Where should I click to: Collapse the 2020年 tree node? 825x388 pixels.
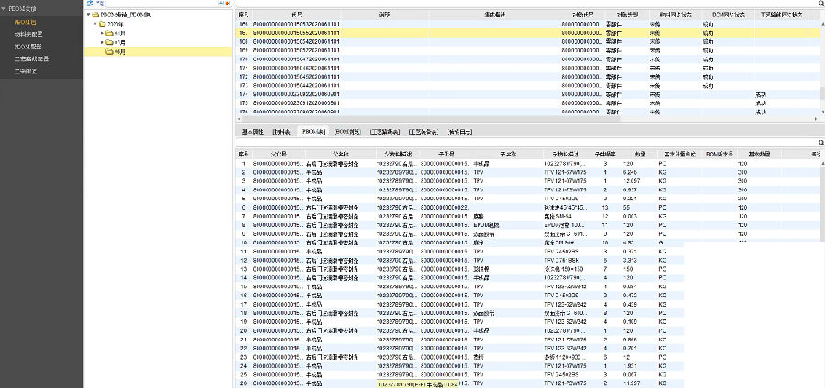(94, 25)
